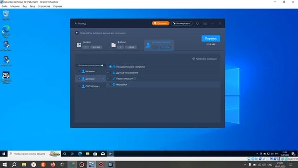Viewport: 298px width, 168px height.
Task: Open the host Windows Start button
Action: 5,165
